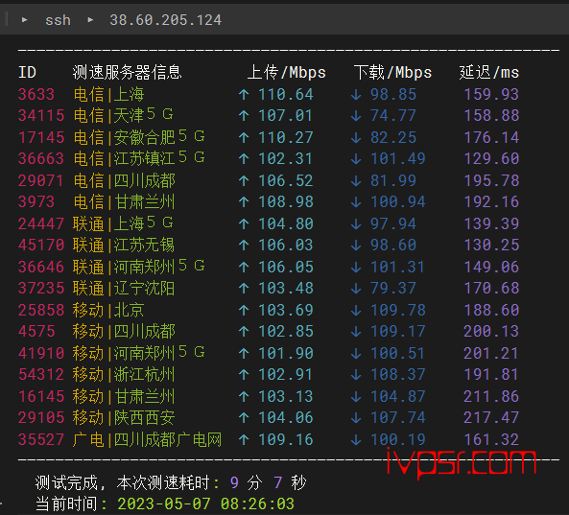
Task: Click the download arrow next to 109.78
Action: [356, 310]
